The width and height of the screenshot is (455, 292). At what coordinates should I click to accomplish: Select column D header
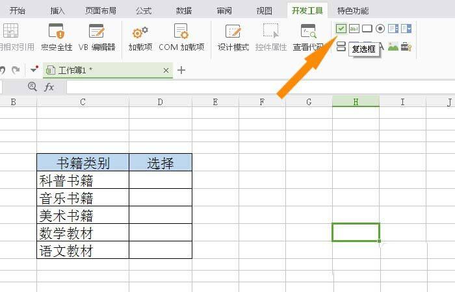(x=160, y=102)
